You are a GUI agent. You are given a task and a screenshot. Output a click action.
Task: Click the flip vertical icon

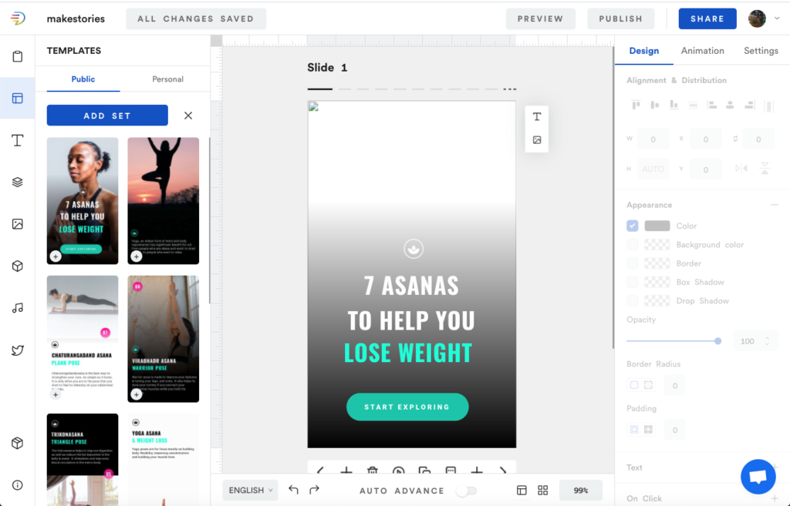765,169
